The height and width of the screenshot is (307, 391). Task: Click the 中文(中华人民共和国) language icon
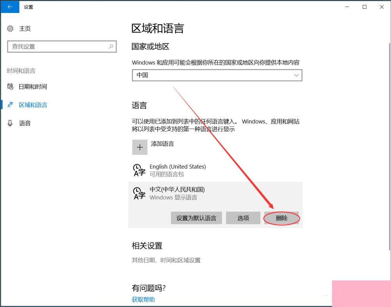pos(139,193)
